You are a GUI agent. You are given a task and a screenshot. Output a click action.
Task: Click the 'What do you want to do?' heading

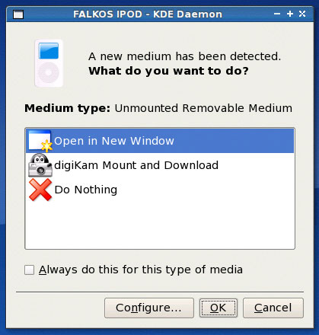click(168, 71)
